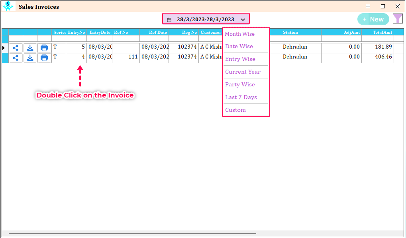Click the horizontal scrollbar at bottom
406x238 pixels.
[132, 234]
